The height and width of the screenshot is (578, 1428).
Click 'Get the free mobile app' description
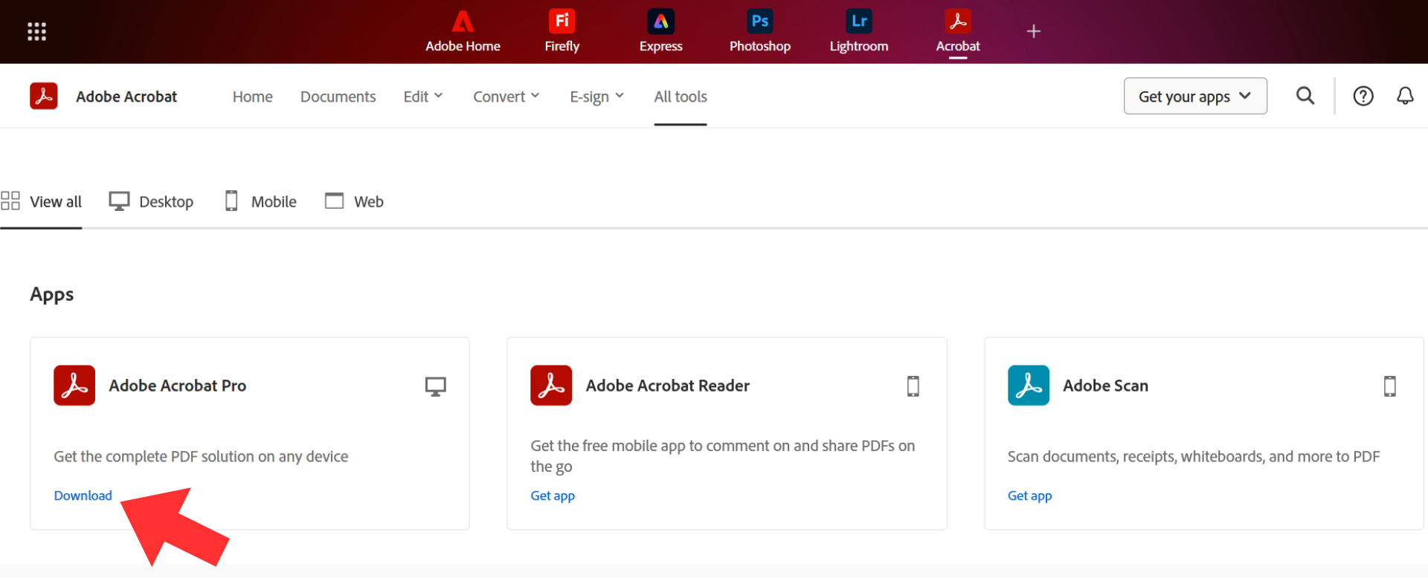[x=723, y=456]
